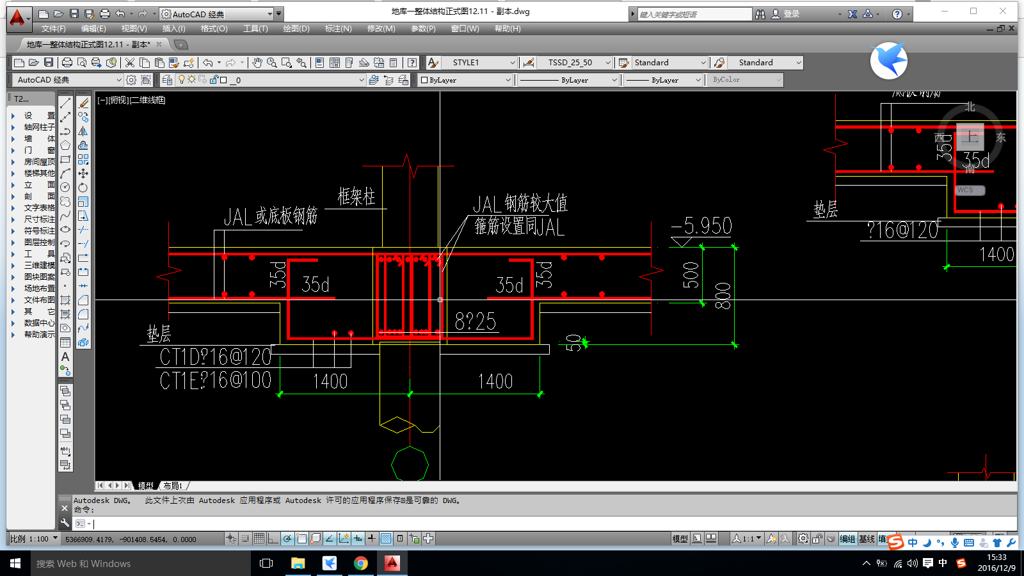Toggle Grid Display in status bar

click(x=259, y=539)
